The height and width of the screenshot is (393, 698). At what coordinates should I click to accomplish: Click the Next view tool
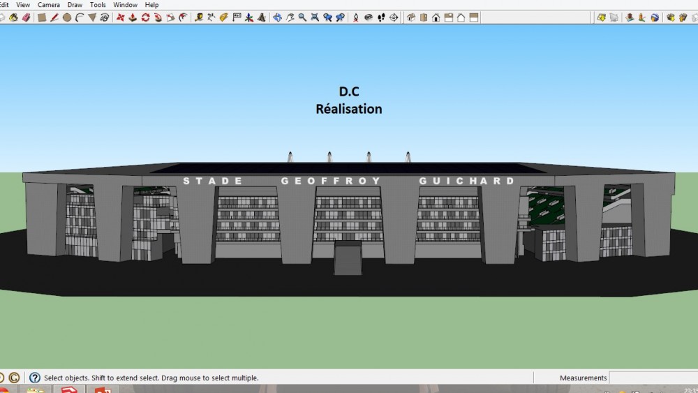(340, 17)
